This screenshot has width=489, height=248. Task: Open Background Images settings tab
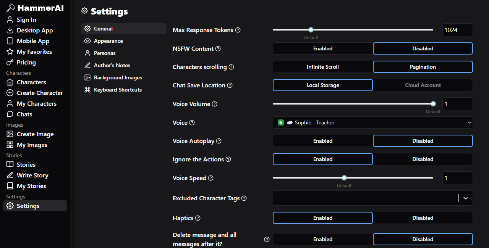tap(124, 77)
